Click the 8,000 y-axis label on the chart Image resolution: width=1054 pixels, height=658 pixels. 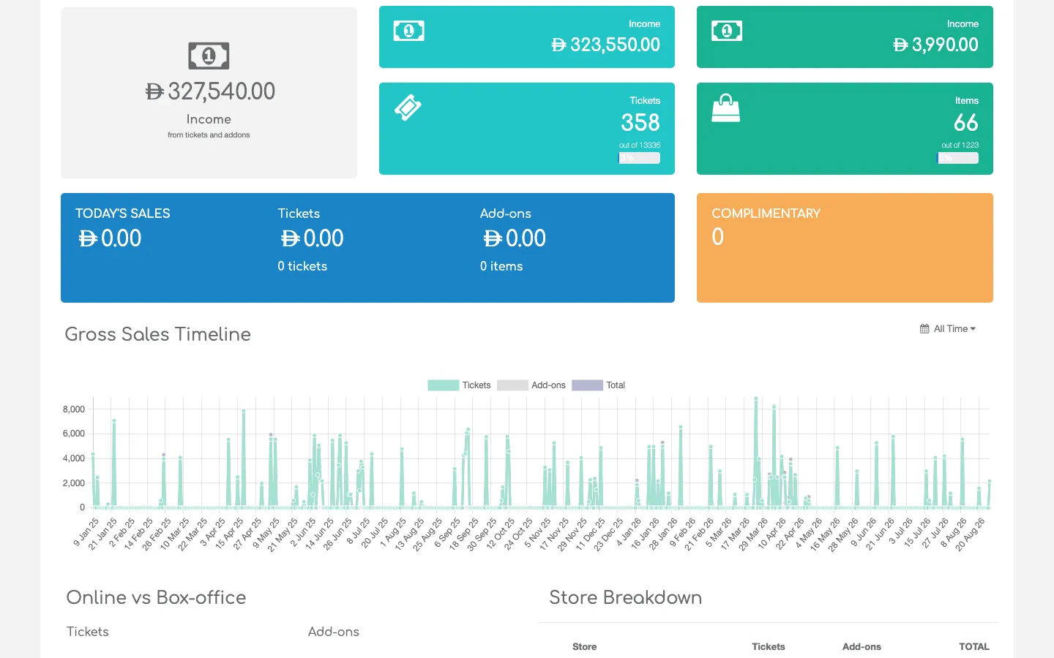(x=74, y=409)
